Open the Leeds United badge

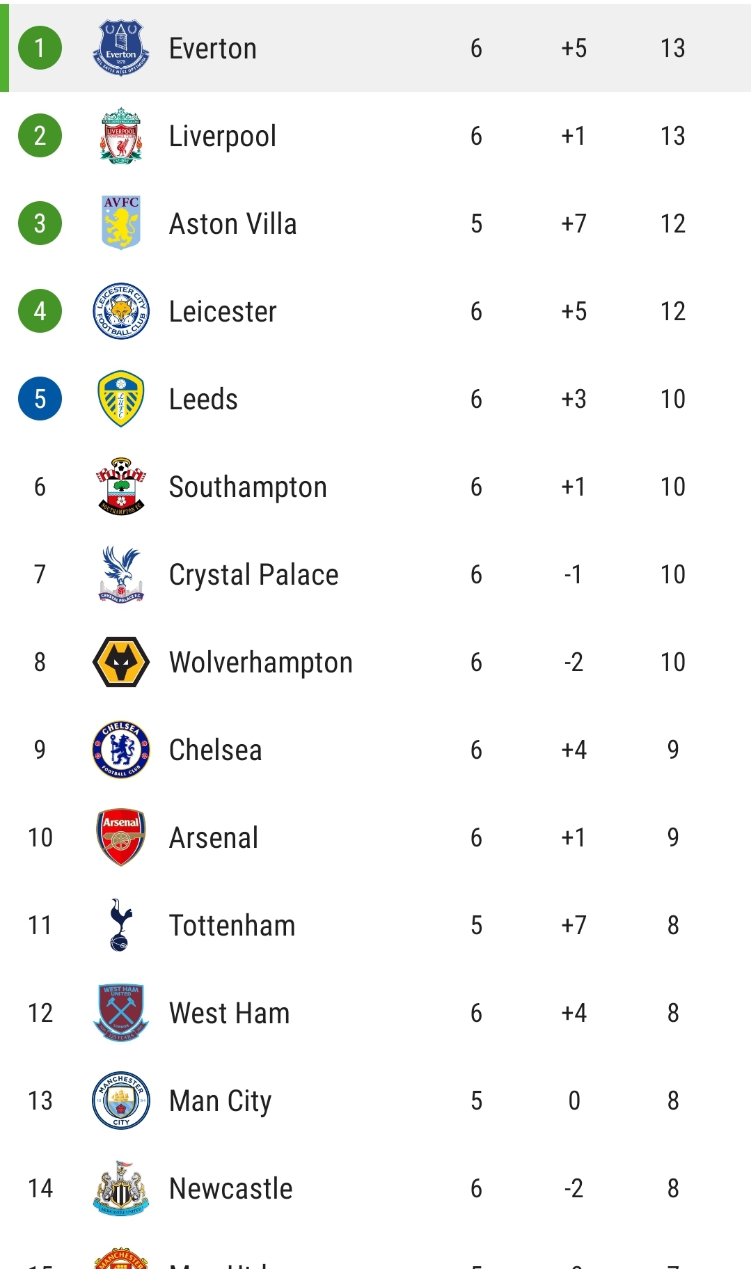point(121,399)
